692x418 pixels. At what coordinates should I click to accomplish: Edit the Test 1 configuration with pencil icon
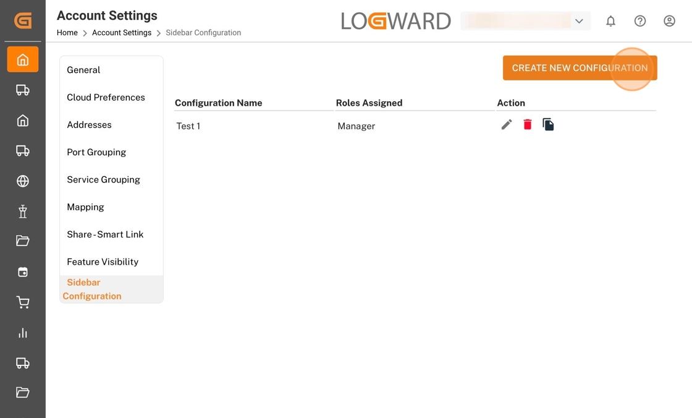pyautogui.click(x=507, y=125)
